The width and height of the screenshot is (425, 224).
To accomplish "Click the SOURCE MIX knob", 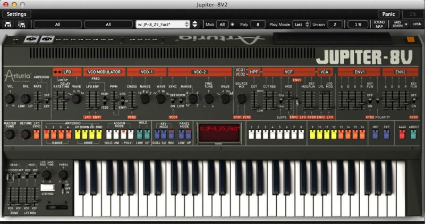I will [242, 98].
